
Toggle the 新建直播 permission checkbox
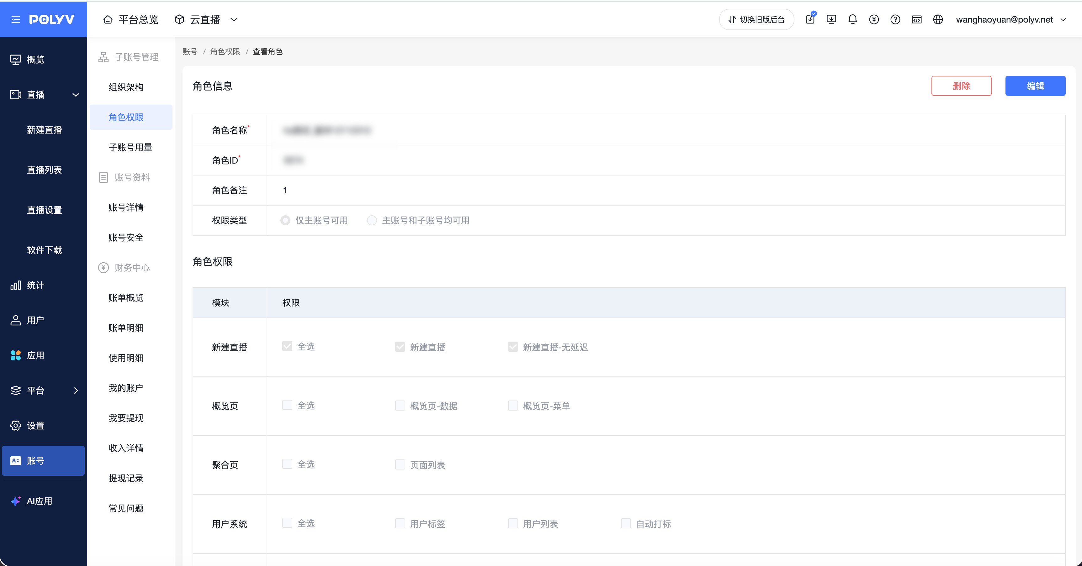[x=400, y=347]
